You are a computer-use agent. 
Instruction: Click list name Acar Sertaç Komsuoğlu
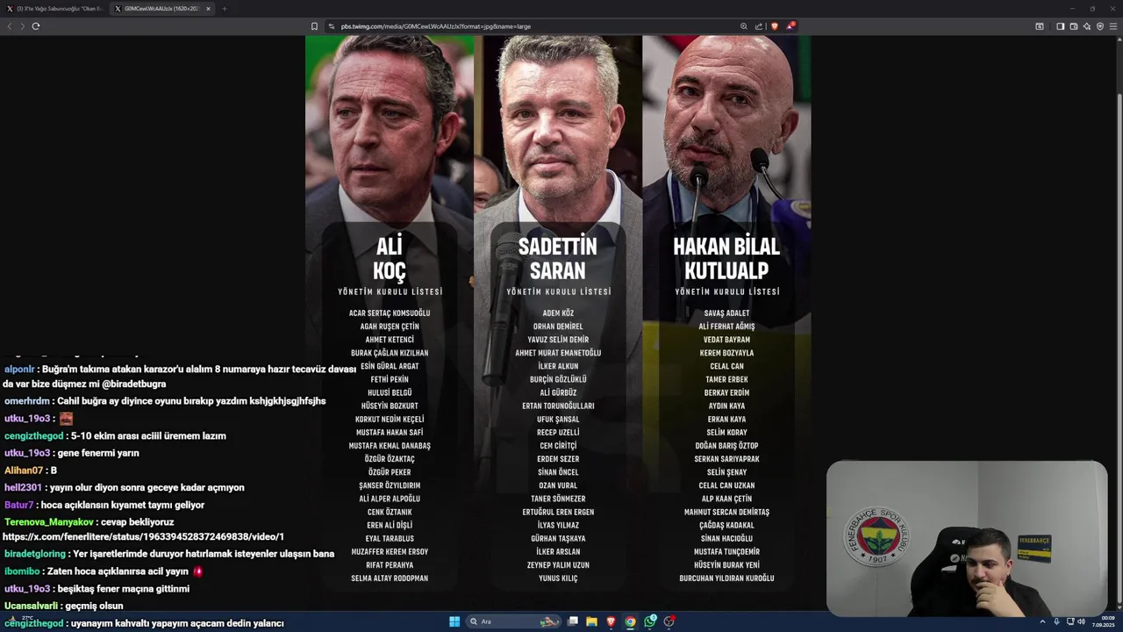[390, 313]
